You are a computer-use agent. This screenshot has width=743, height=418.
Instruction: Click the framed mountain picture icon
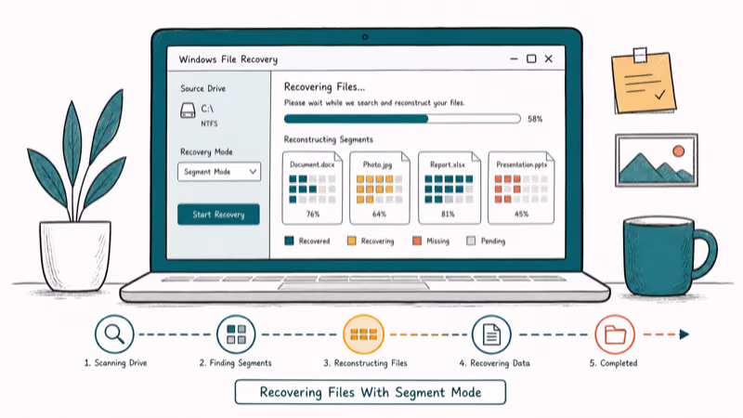point(657,160)
